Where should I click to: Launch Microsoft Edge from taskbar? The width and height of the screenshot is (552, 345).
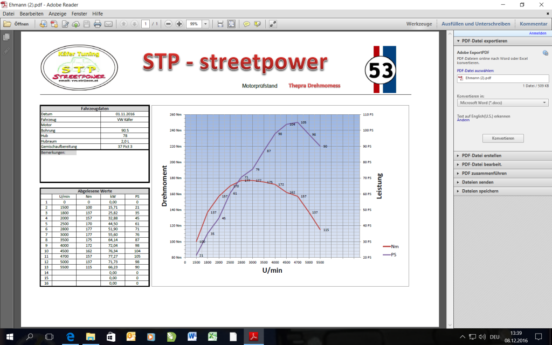71,337
